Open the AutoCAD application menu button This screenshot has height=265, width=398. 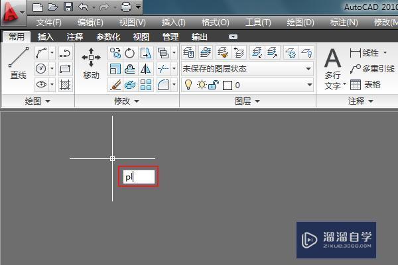13,12
